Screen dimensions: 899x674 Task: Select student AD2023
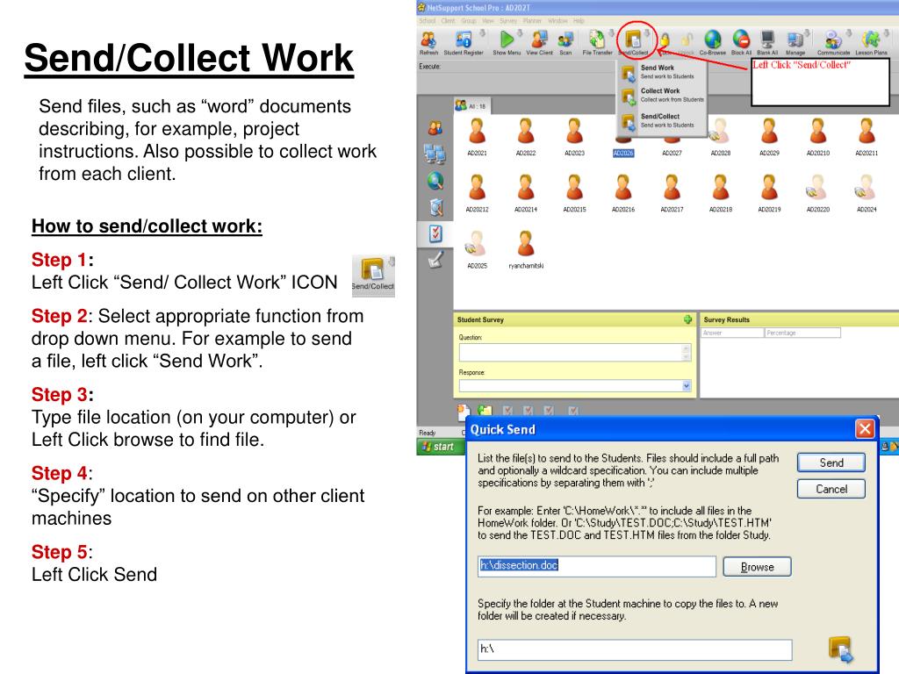(574, 136)
